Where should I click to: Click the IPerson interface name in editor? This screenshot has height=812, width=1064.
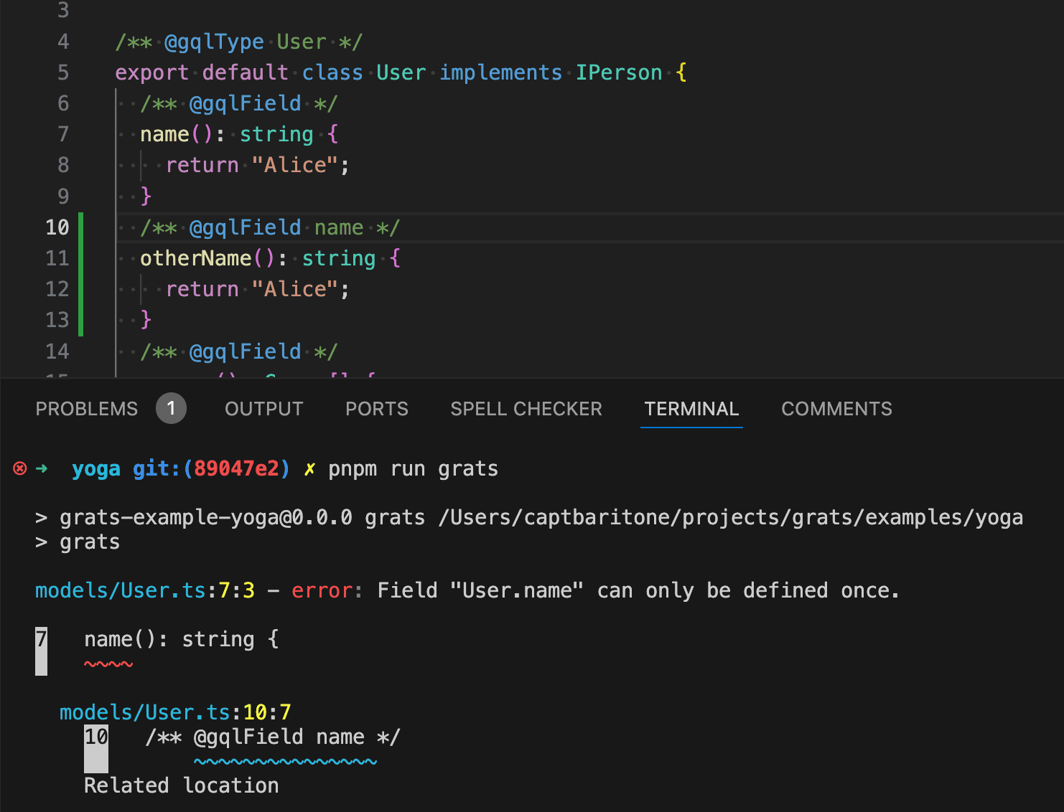pos(618,72)
